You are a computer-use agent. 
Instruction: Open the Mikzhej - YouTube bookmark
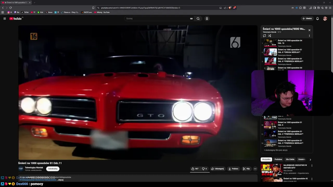(102, 12)
